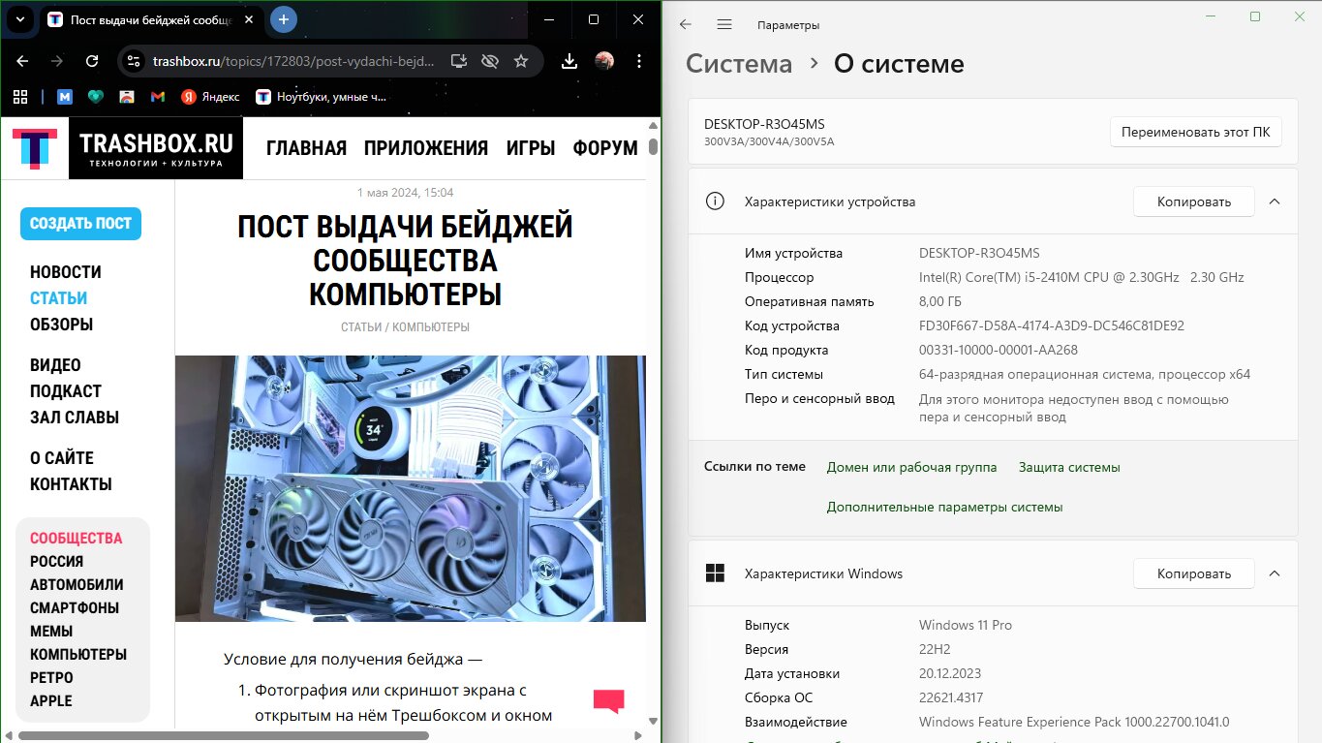Toggle third-party cookie eye icon
Screen dimensions: 1322x743
490,61
